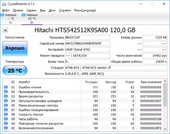Image resolution: width=170 pixels, height=134 pixels.
Task: Click the Буква тома field D:
Action: click(x=88, y=62)
